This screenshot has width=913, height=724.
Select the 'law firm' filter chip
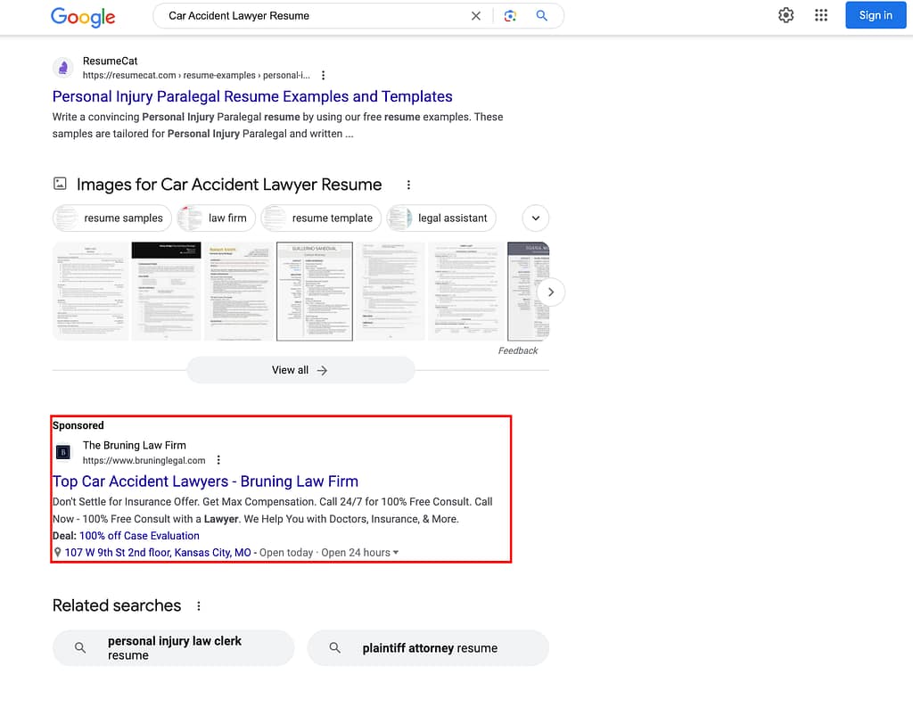216,218
